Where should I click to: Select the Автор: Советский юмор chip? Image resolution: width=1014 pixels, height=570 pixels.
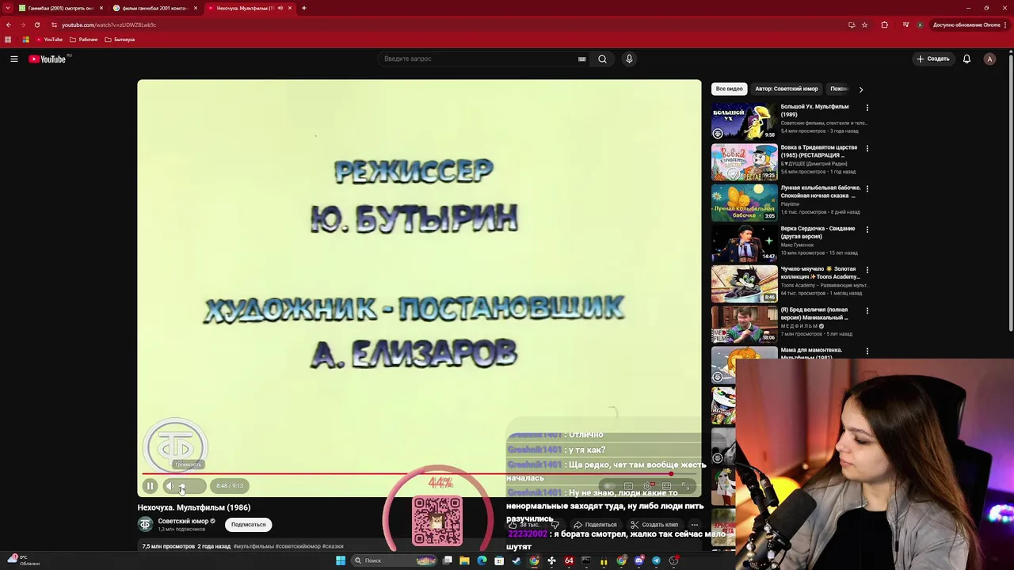[x=786, y=89]
